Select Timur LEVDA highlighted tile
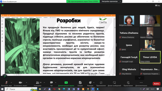The image size is (162, 91). point(150,57)
